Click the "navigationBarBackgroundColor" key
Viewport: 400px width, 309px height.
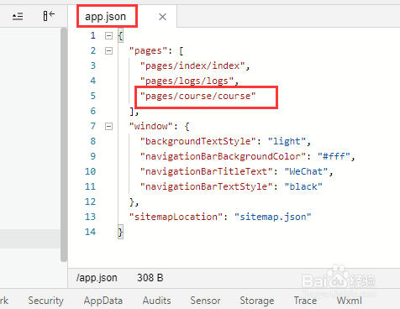pos(223,156)
